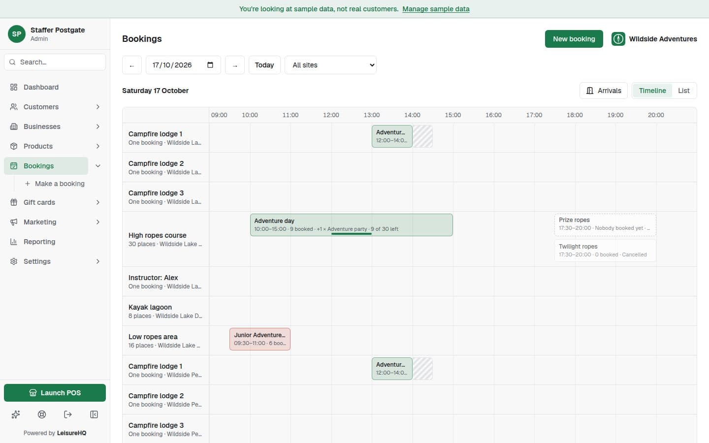This screenshot has width=709, height=443.
Task: Open the LeisureHQ link in footer
Action: 71,433
